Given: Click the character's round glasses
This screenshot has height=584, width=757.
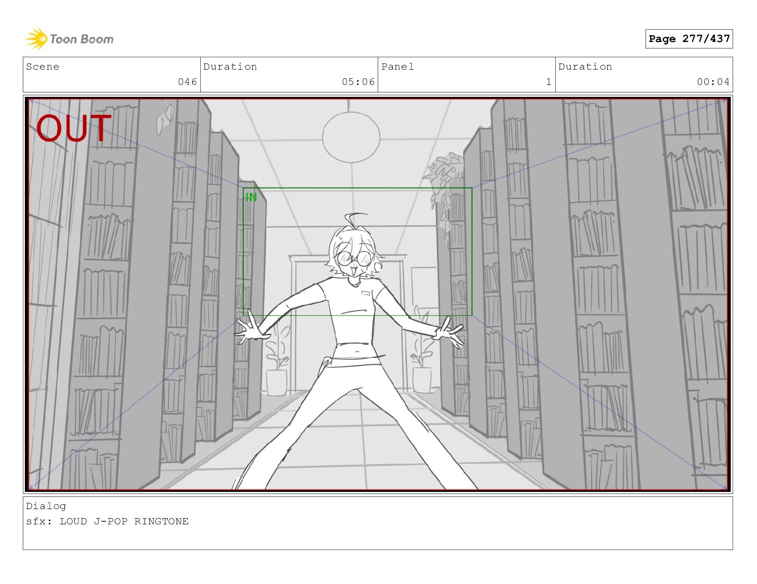Looking at the screenshot, I should pyautogui.click(x=355, y=259).
